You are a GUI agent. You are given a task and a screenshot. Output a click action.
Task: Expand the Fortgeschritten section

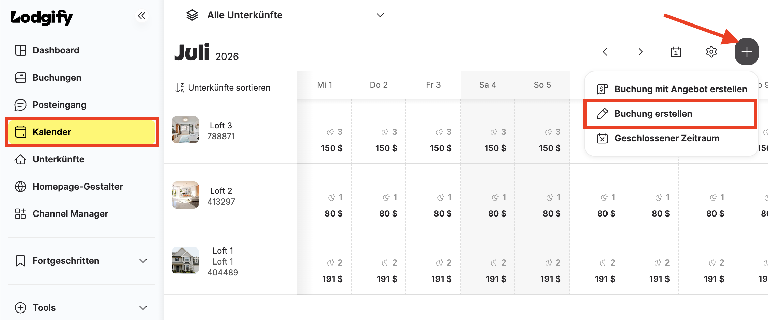[x=82, y=261]
